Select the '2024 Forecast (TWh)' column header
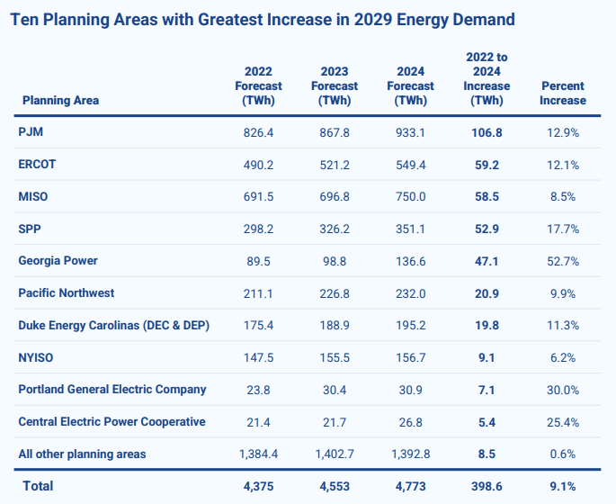616x504 pixels. [411, 85]
